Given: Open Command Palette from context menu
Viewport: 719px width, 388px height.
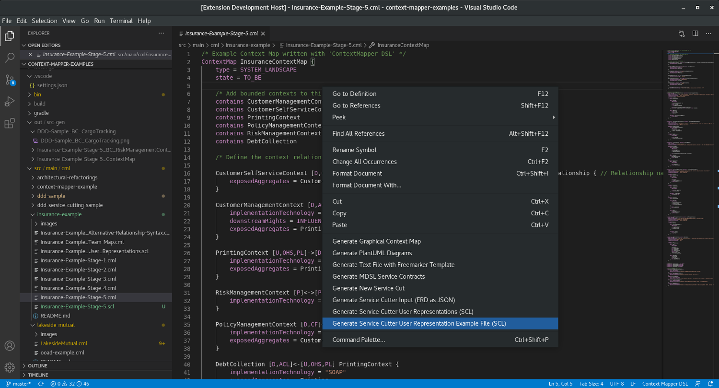Looking at the screenshot, I should (440, 340).
